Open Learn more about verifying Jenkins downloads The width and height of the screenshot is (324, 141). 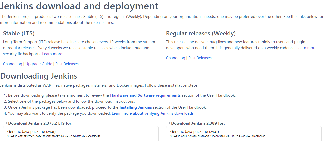coord(153,113)
